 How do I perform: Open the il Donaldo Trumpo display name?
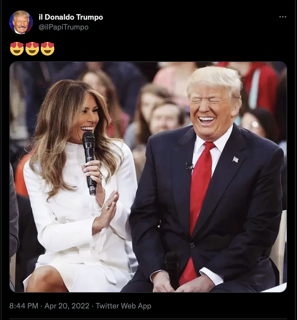71,17
